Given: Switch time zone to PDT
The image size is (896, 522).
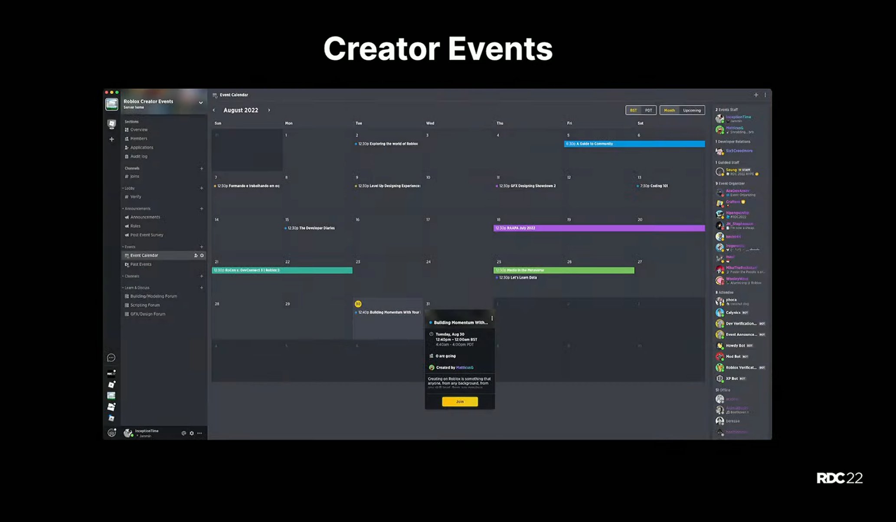Looking at the screenshot, I should 648,110.
